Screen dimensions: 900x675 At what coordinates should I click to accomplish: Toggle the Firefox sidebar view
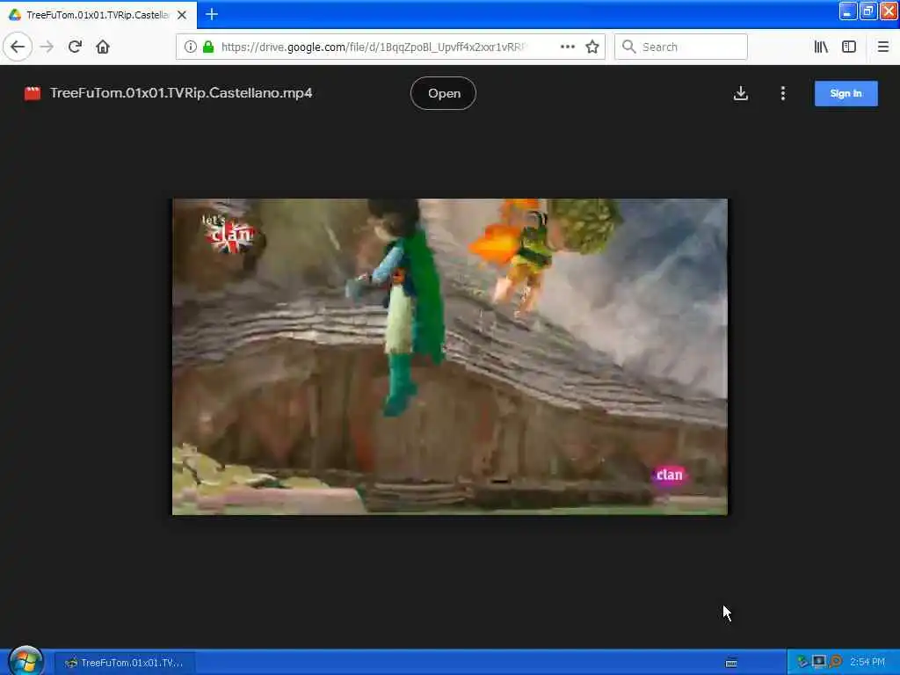849,47
